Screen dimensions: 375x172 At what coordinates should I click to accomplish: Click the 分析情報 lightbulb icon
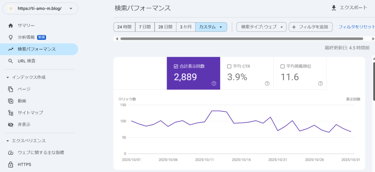pyautogui.click(x=11, y=37)
